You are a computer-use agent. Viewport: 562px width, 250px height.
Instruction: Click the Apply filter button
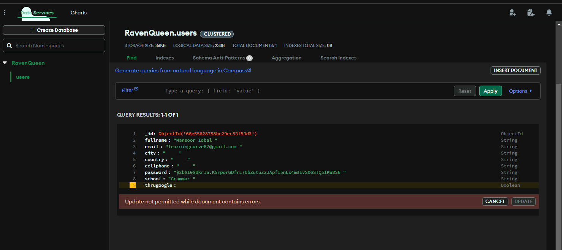tap(491, 91)
